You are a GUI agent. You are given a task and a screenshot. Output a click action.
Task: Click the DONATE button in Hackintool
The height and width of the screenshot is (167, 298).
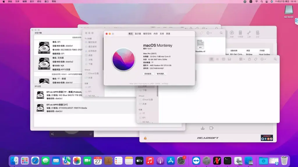[267, 138]
